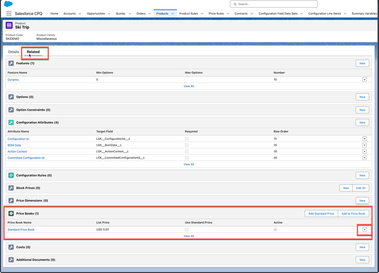Expand the Accounts nav chevron
The height and width of the screenshot is (273, 379).
pos(80,14)
